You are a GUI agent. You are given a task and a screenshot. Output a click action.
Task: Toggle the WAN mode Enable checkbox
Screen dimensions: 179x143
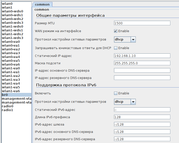(x=116, y=31)
